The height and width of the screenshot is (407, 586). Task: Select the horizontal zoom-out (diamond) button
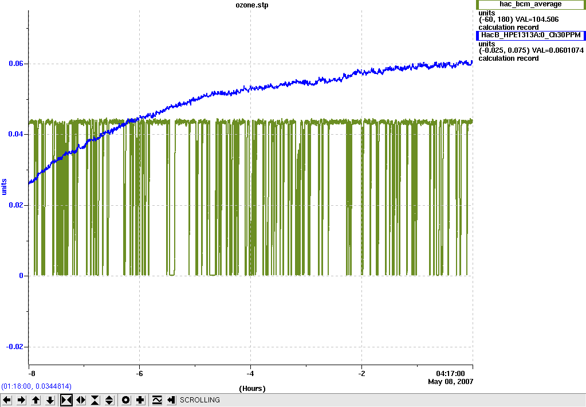[x=81, y=400]
